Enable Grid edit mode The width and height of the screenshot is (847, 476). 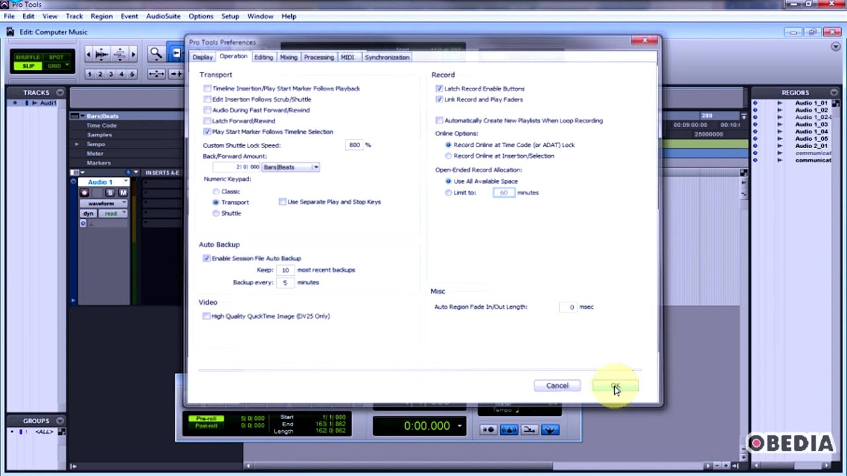coord(54,66)
